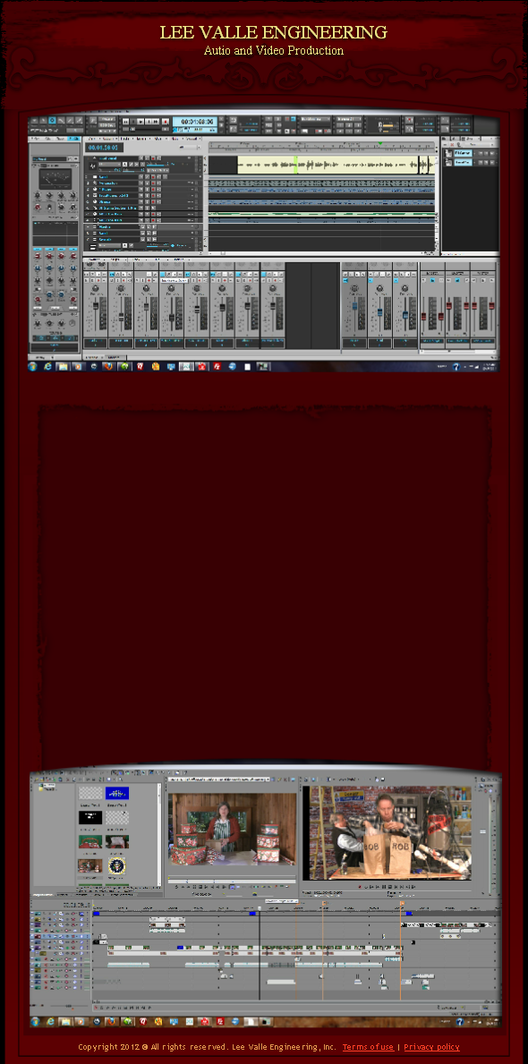Screen dimensions: 528x1064
Task: Click the 'Autio and Video Production' subtitle
Action: 274,50
